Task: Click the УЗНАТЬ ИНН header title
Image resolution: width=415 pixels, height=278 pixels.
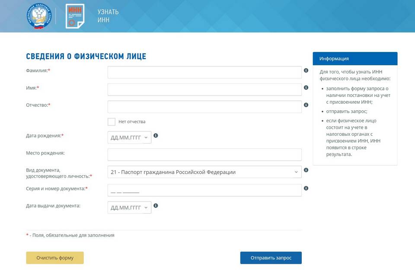Action: pyautogui.click(x=108, y=16)
